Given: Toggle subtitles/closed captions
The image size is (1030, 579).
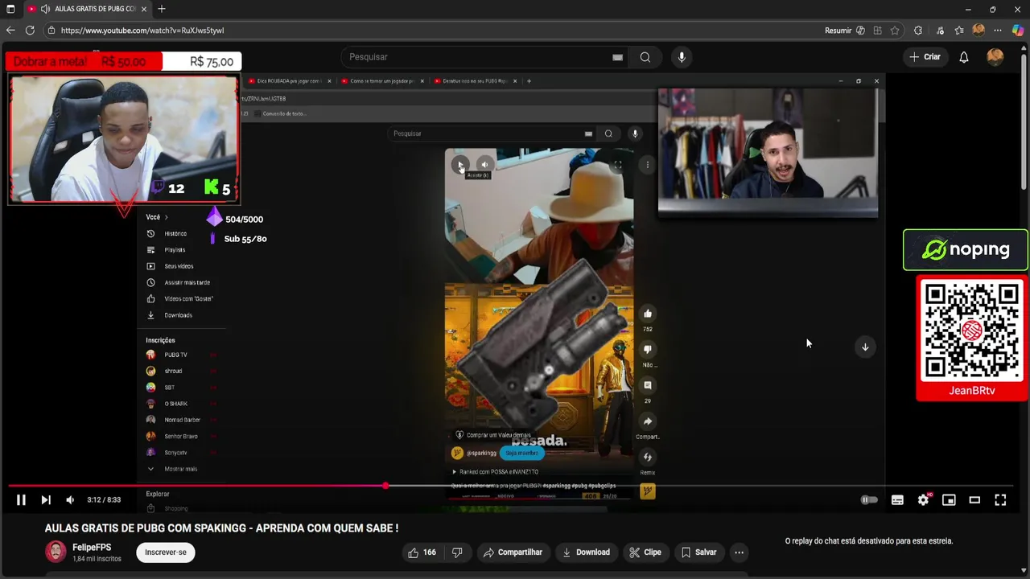Looking at the screenshot, I should click(897, 499).
